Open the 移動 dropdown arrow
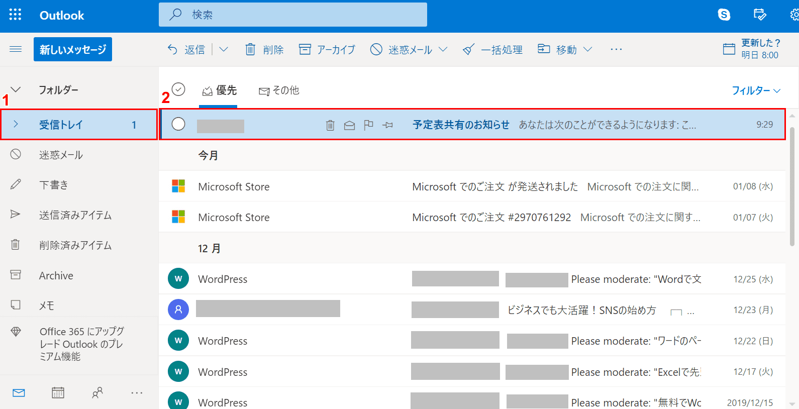 click(587, 49)
